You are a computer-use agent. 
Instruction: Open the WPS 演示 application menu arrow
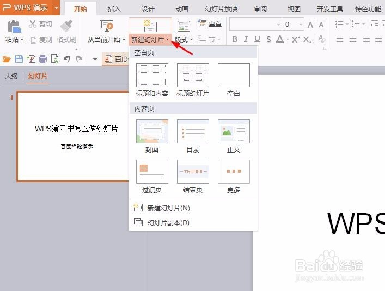tap(56, 8)
